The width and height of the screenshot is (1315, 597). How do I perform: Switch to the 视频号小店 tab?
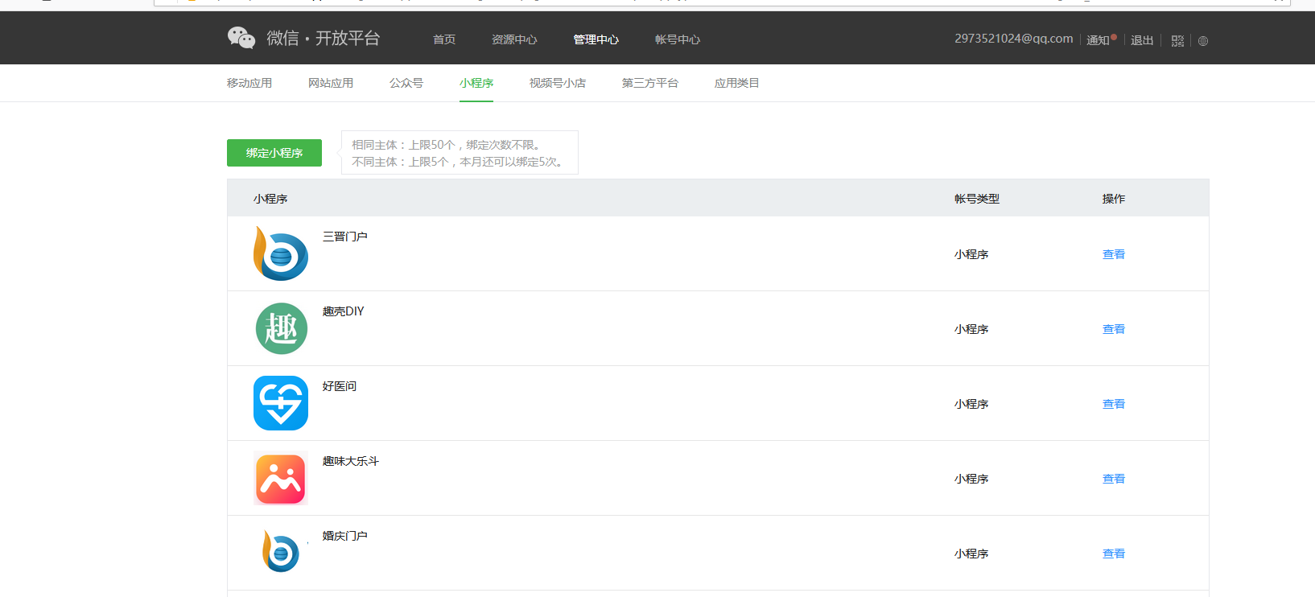click(x=558, y=83)
